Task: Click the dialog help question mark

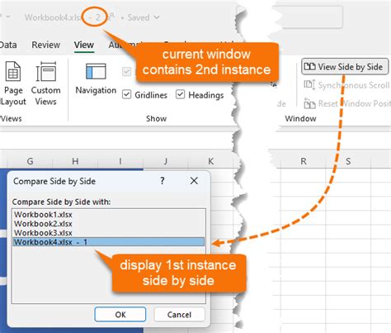Action: [x=163, y=181]
